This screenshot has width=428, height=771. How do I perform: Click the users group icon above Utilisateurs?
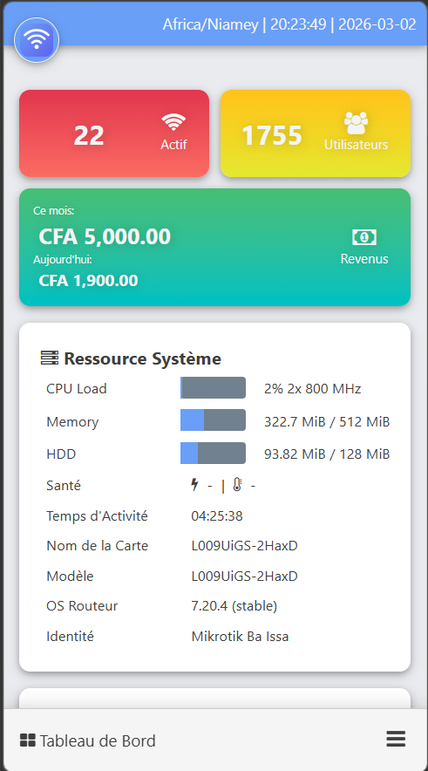pyautogui.click(x=356, y=123)
